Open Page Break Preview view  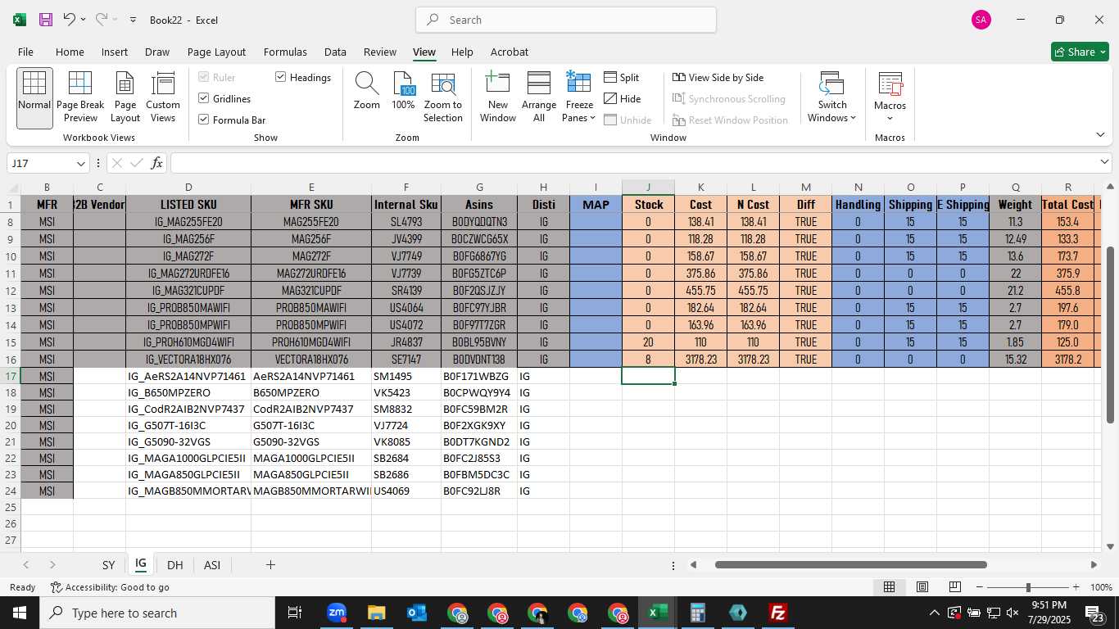[80, 97]
